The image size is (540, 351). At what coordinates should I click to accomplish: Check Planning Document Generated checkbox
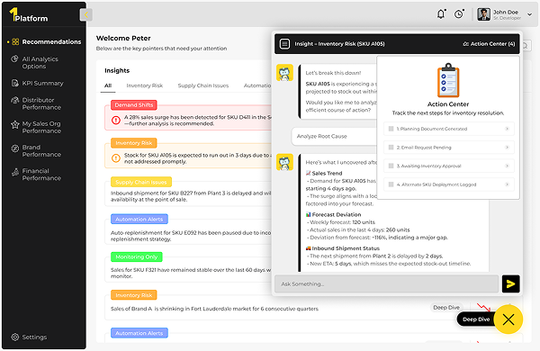391,129
